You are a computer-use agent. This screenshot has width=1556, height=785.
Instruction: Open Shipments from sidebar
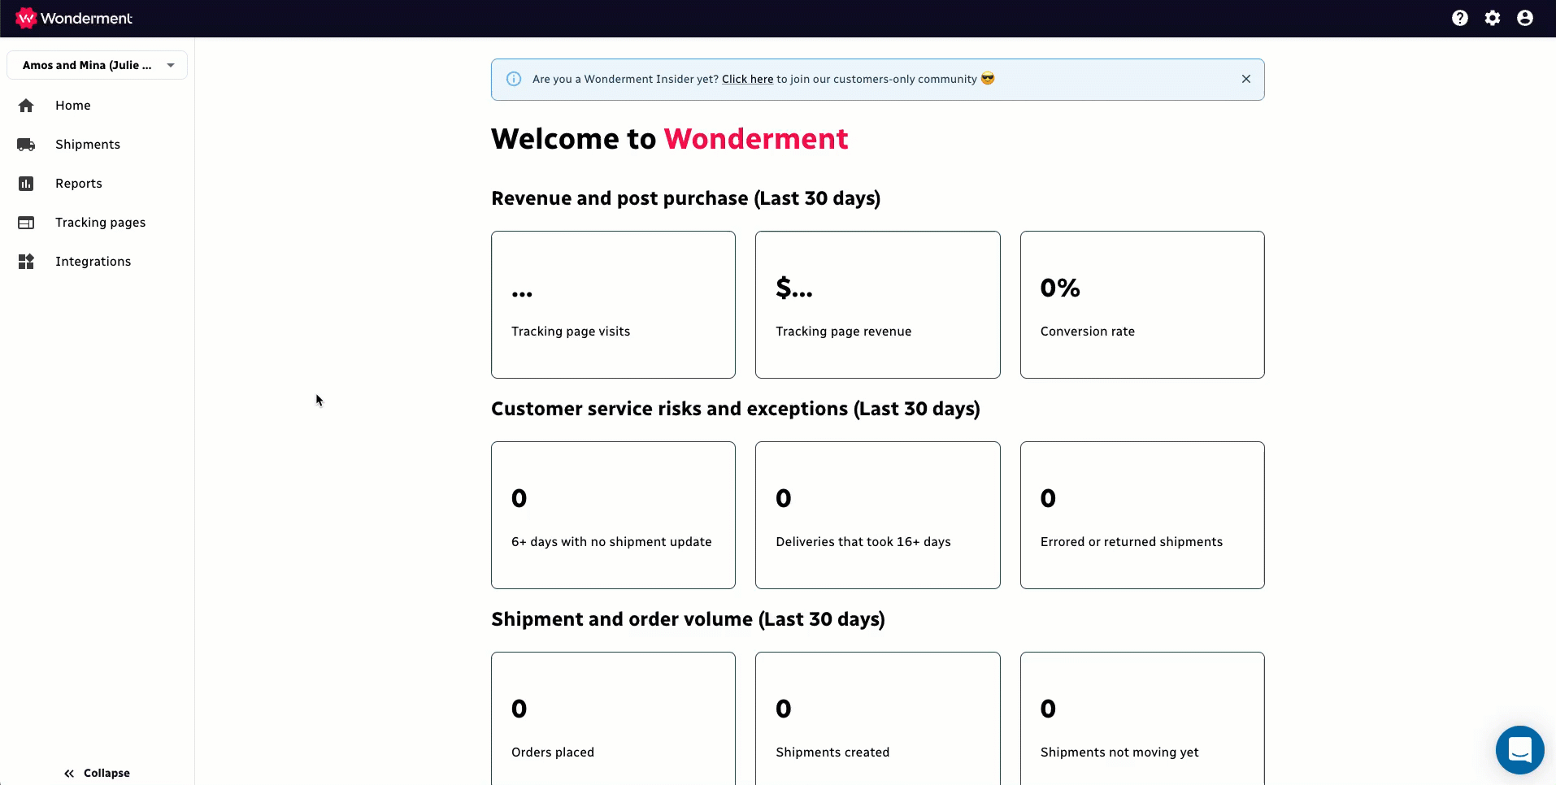[x=88, y=145]
